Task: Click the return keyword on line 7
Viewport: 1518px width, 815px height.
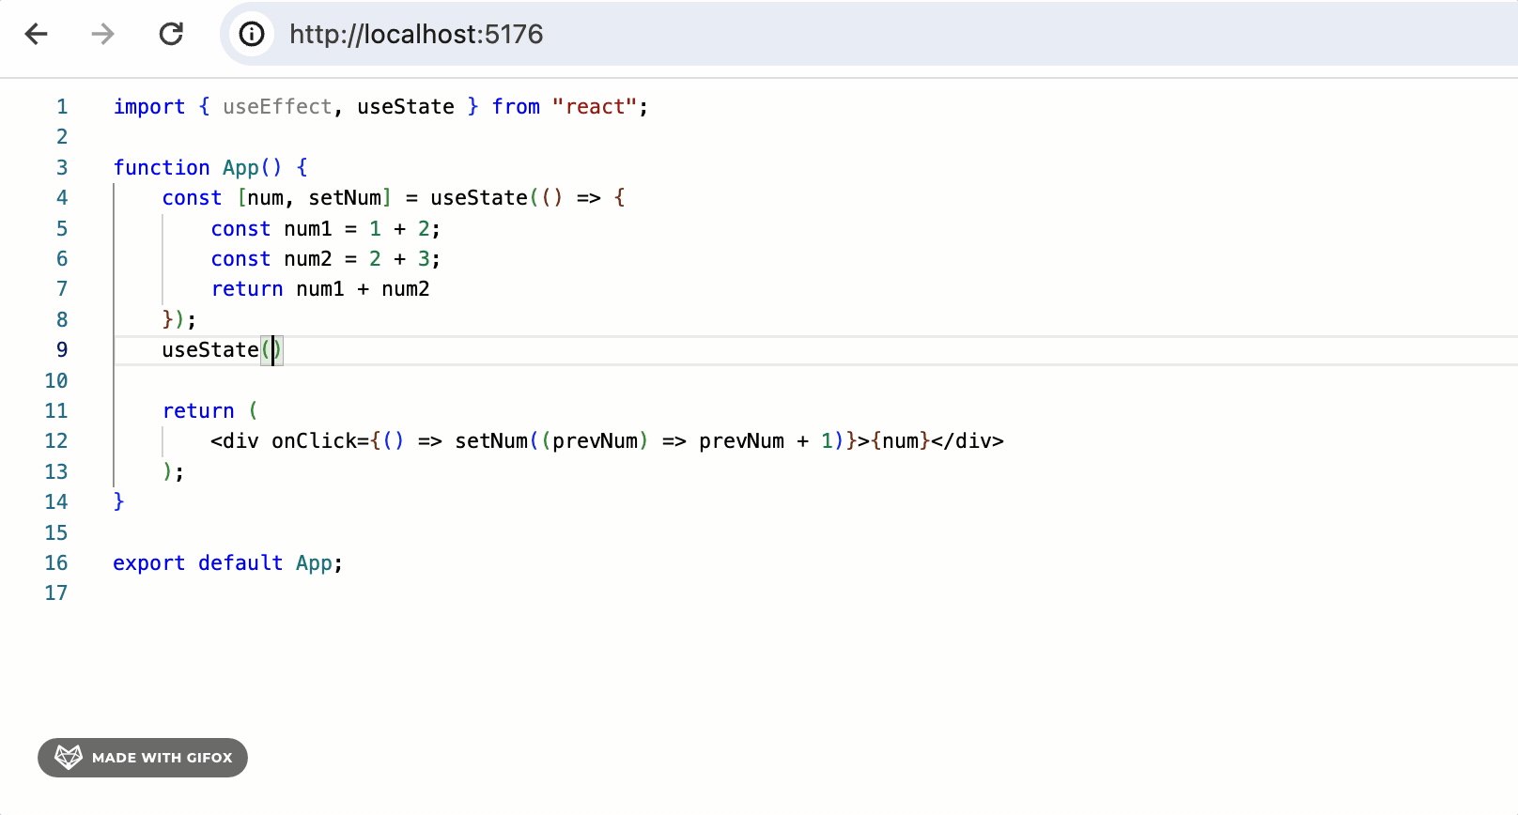Action: (x=247, y=289)
